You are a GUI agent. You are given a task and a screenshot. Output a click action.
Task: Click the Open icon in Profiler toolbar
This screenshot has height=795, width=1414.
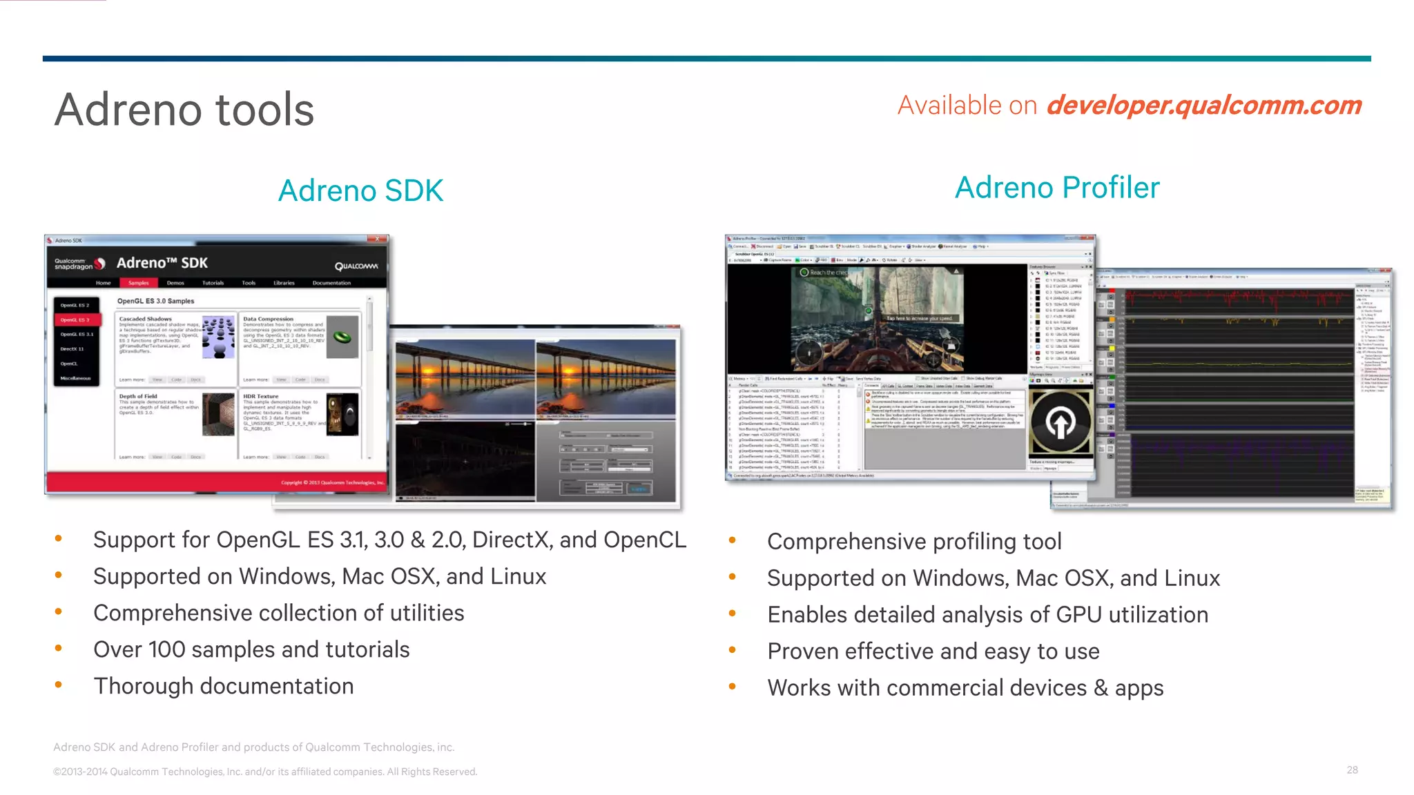click(x=784, y=246)
